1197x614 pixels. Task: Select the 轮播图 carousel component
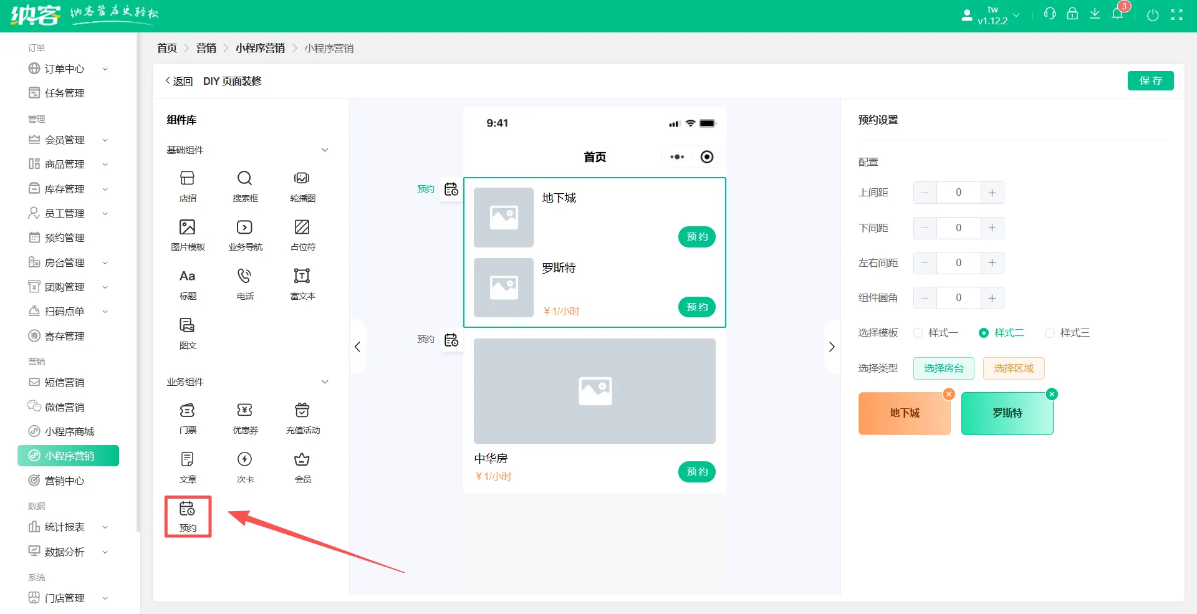coord(302,185)
